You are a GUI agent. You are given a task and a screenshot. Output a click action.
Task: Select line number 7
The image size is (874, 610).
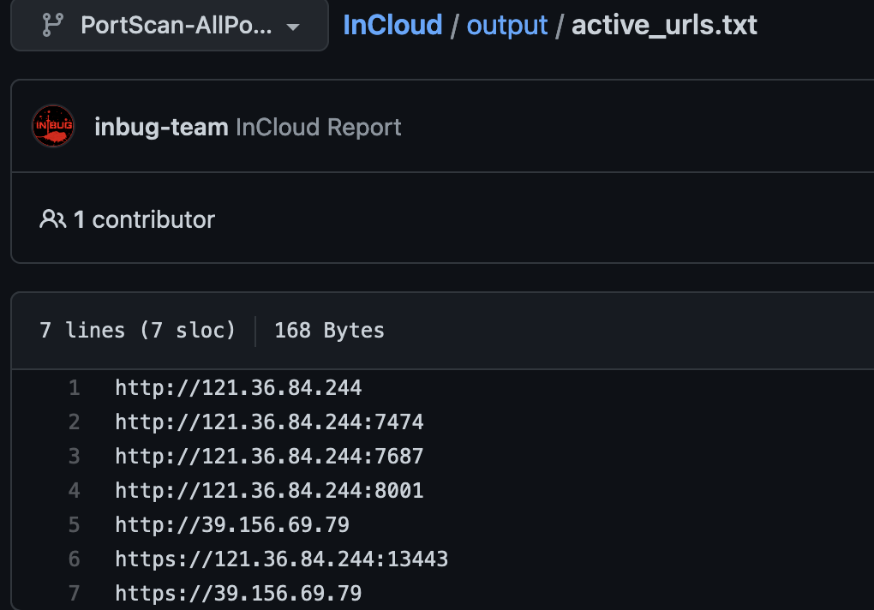click(x=75, y=593)
